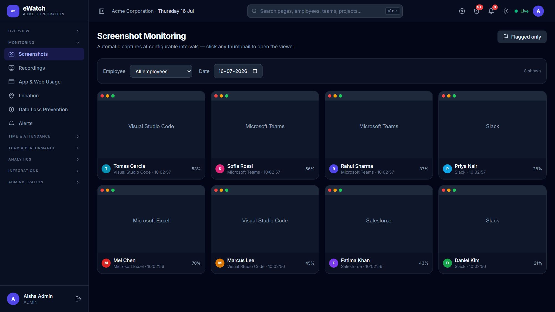Click Sofia Rossi's avatar icon
The image size is (555, 312).
point(220,169)
